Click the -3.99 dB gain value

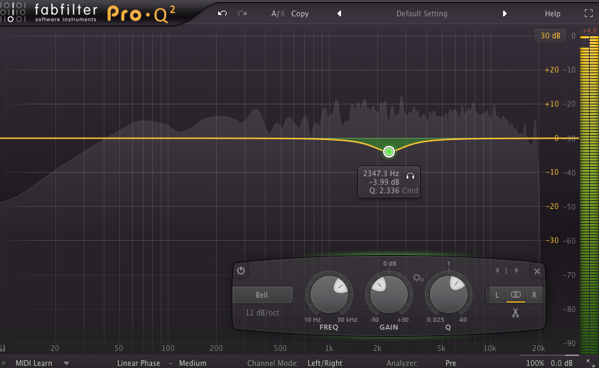point(384,182)
